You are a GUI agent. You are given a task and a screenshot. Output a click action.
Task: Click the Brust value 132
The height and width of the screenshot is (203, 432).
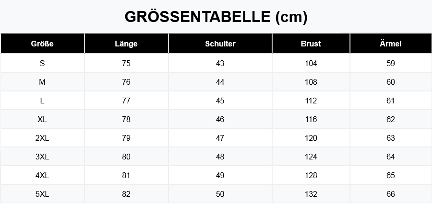tap(311, 194)
